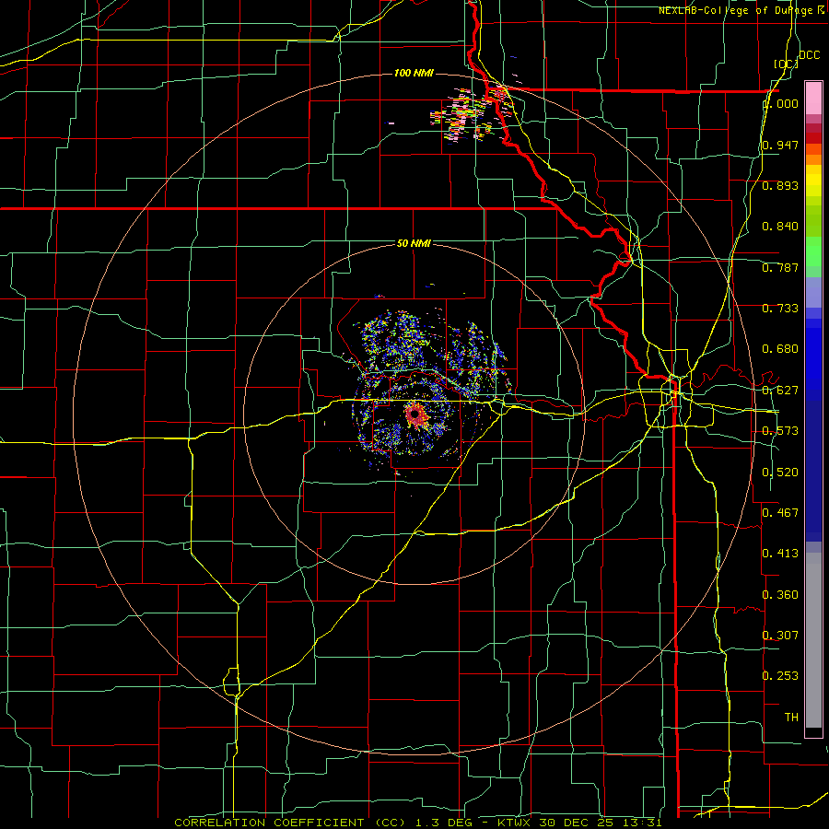The width and height of the screenshot is (829, 829).
Task: Click the 0.680 scale value
Action: pos(780,349)
